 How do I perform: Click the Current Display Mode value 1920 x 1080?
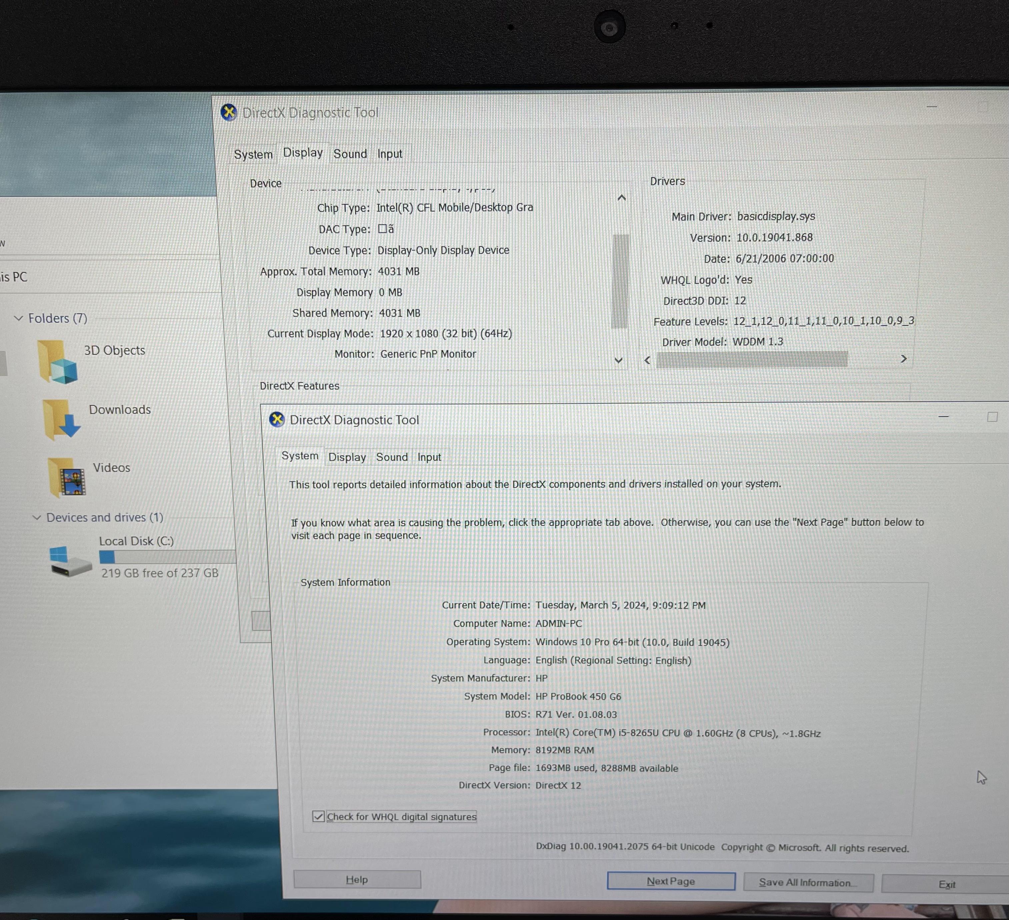(x=445, y=333)
